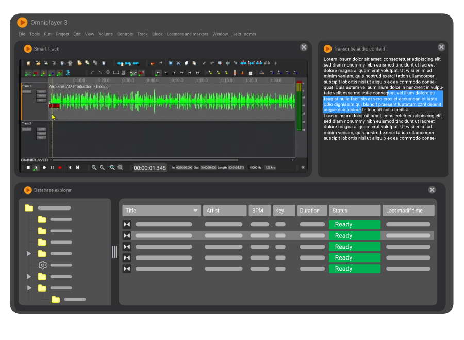Click the Print icon in toolbar
Image resolution: width=464 pixels, height=340 pixels.
click(70, 63)
